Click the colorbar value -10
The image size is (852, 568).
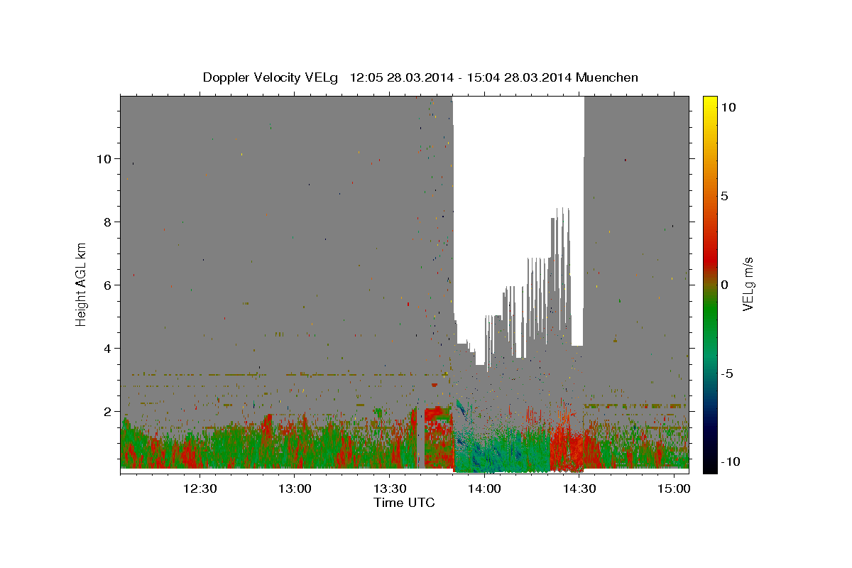click(x=730, y=461)
